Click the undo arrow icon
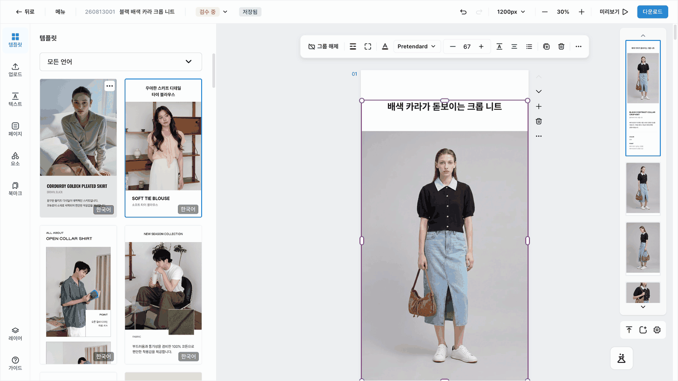Screen dimensions: 678x381 (463, 12)
